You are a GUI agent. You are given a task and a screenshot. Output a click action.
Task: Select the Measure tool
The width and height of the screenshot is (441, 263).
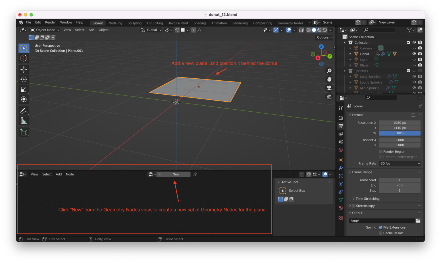click(x=24, y=121)
